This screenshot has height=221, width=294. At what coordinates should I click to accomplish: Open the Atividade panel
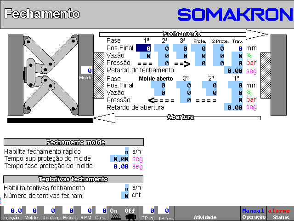205,216
